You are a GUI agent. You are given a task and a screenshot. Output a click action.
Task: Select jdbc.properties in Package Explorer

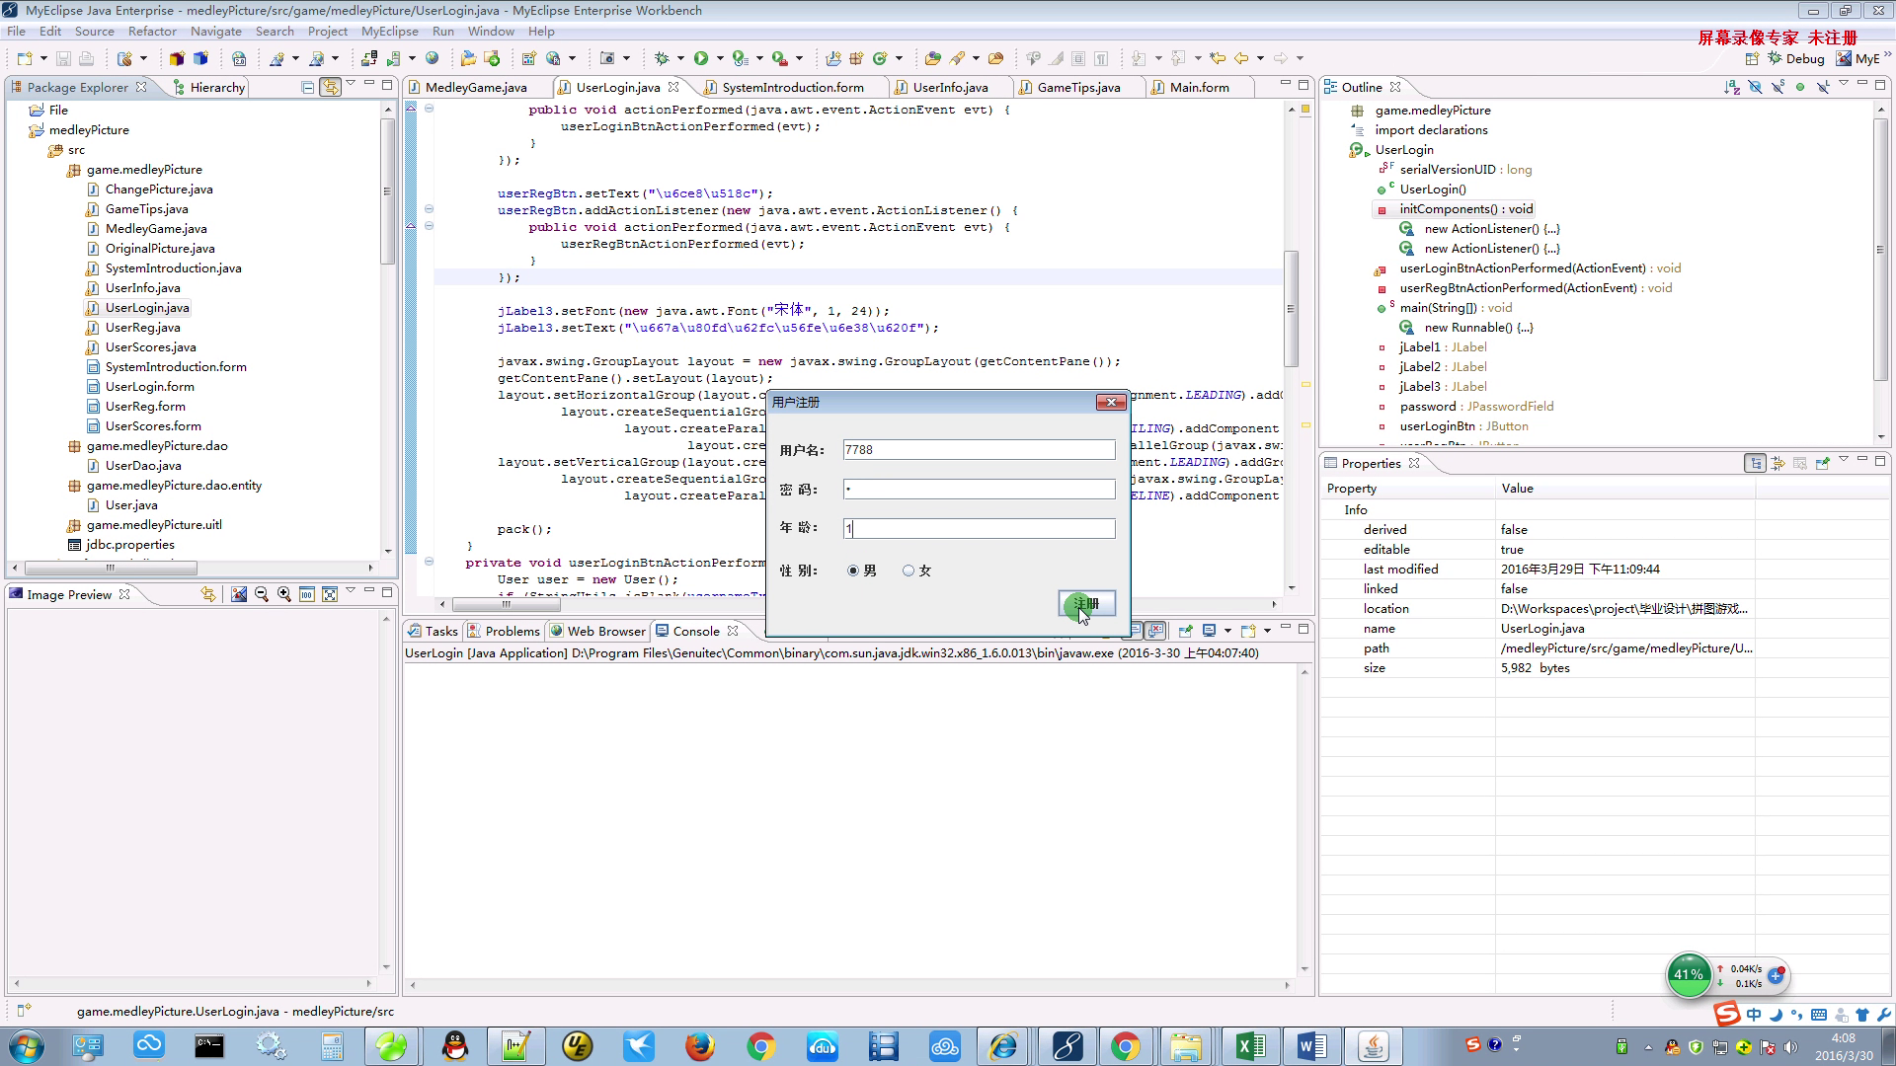(x=129, y=545)
